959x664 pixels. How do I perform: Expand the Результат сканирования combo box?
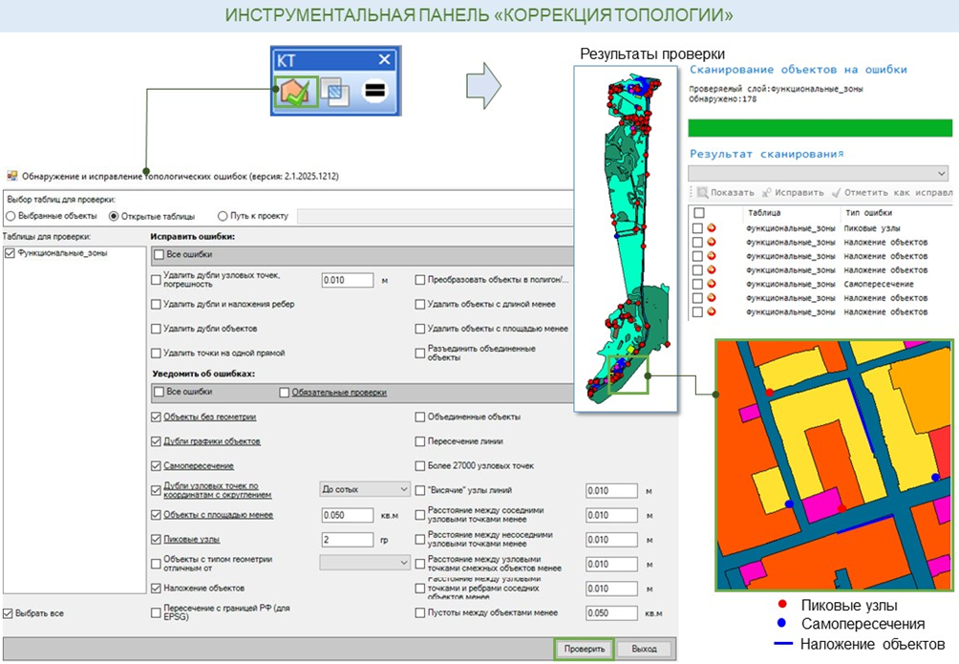pyautogui.click(x=943, y=173)
